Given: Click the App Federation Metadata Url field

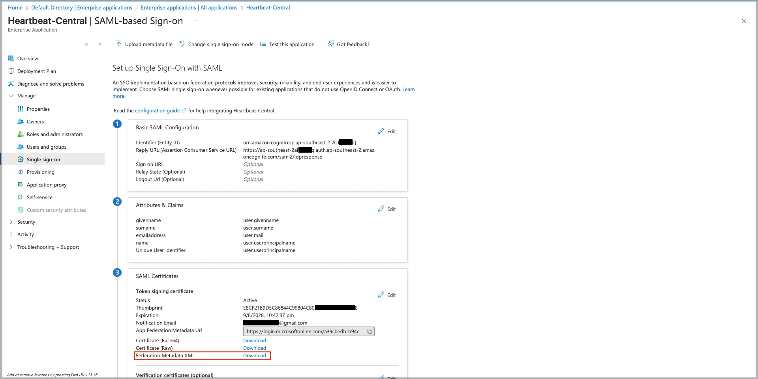Looking at the screenshot, I should (304, 331).
